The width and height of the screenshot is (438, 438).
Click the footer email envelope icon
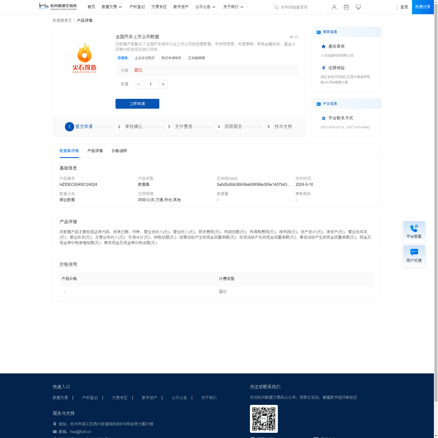[x=55, y=432]
